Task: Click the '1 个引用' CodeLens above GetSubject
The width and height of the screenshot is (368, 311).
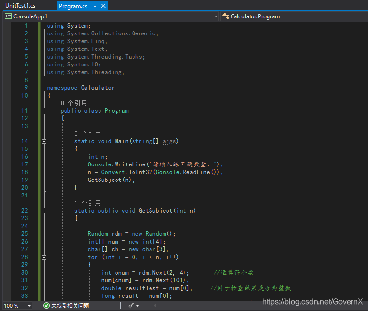Action: pyautogui.click(x=87, y=203)
